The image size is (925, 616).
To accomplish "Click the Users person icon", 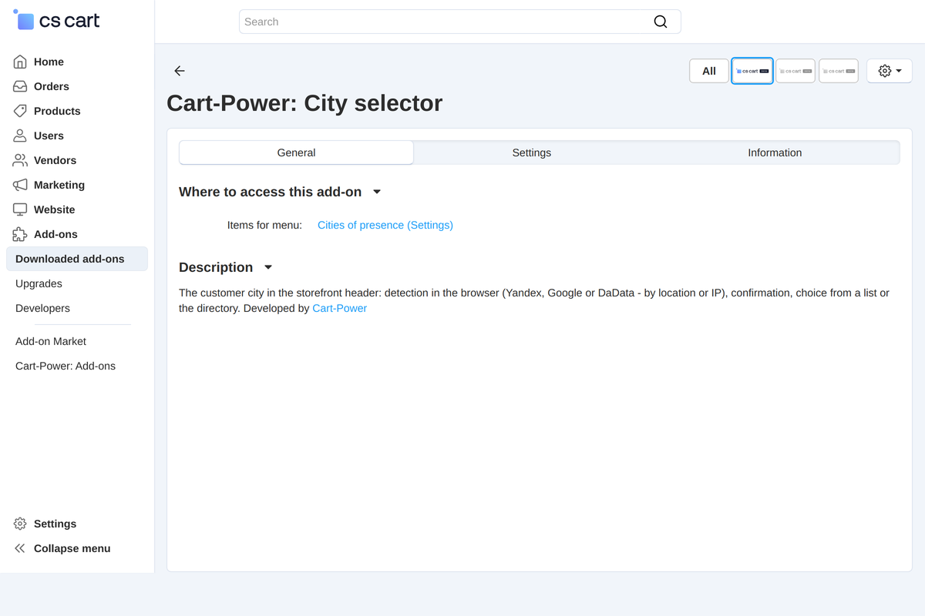I will [20, 136].
